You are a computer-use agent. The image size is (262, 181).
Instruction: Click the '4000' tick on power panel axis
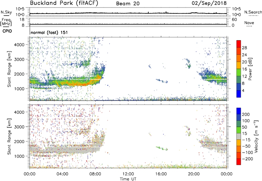[x=19, y=45]
